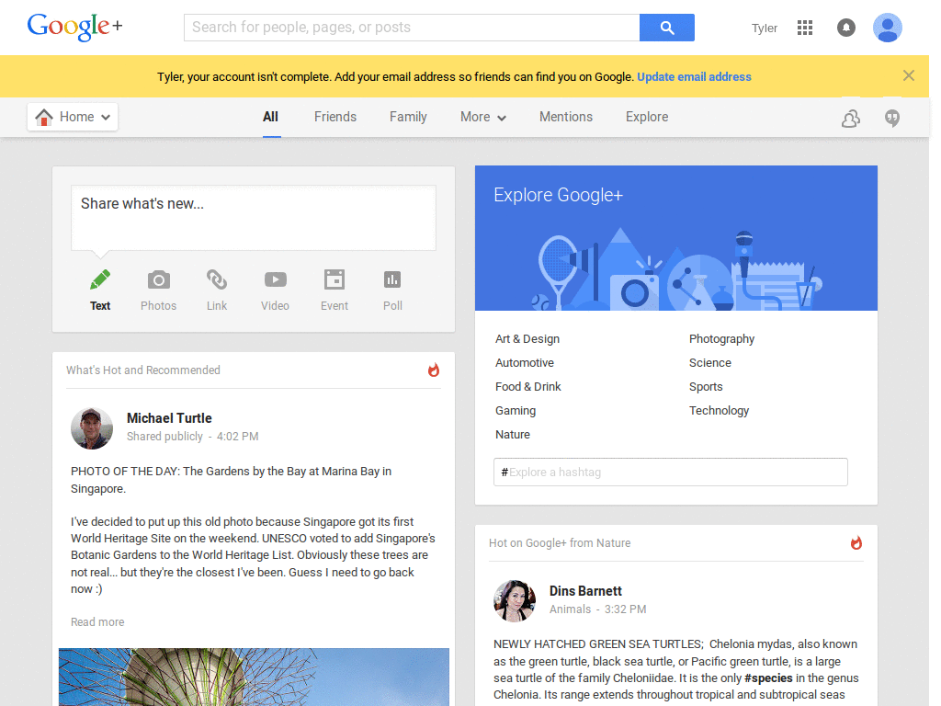
Task: Click the house icon beside Home
Action: tap(44, 117)
